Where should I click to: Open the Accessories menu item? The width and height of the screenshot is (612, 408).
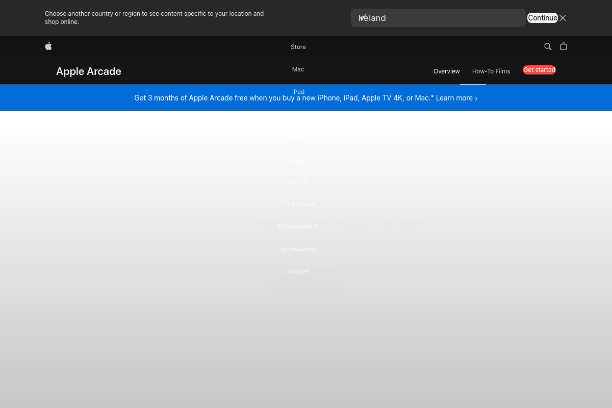pos(298,249)
